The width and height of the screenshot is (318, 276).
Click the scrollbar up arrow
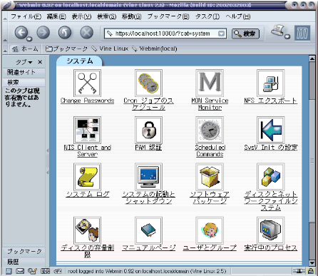[x=312, y=58]
